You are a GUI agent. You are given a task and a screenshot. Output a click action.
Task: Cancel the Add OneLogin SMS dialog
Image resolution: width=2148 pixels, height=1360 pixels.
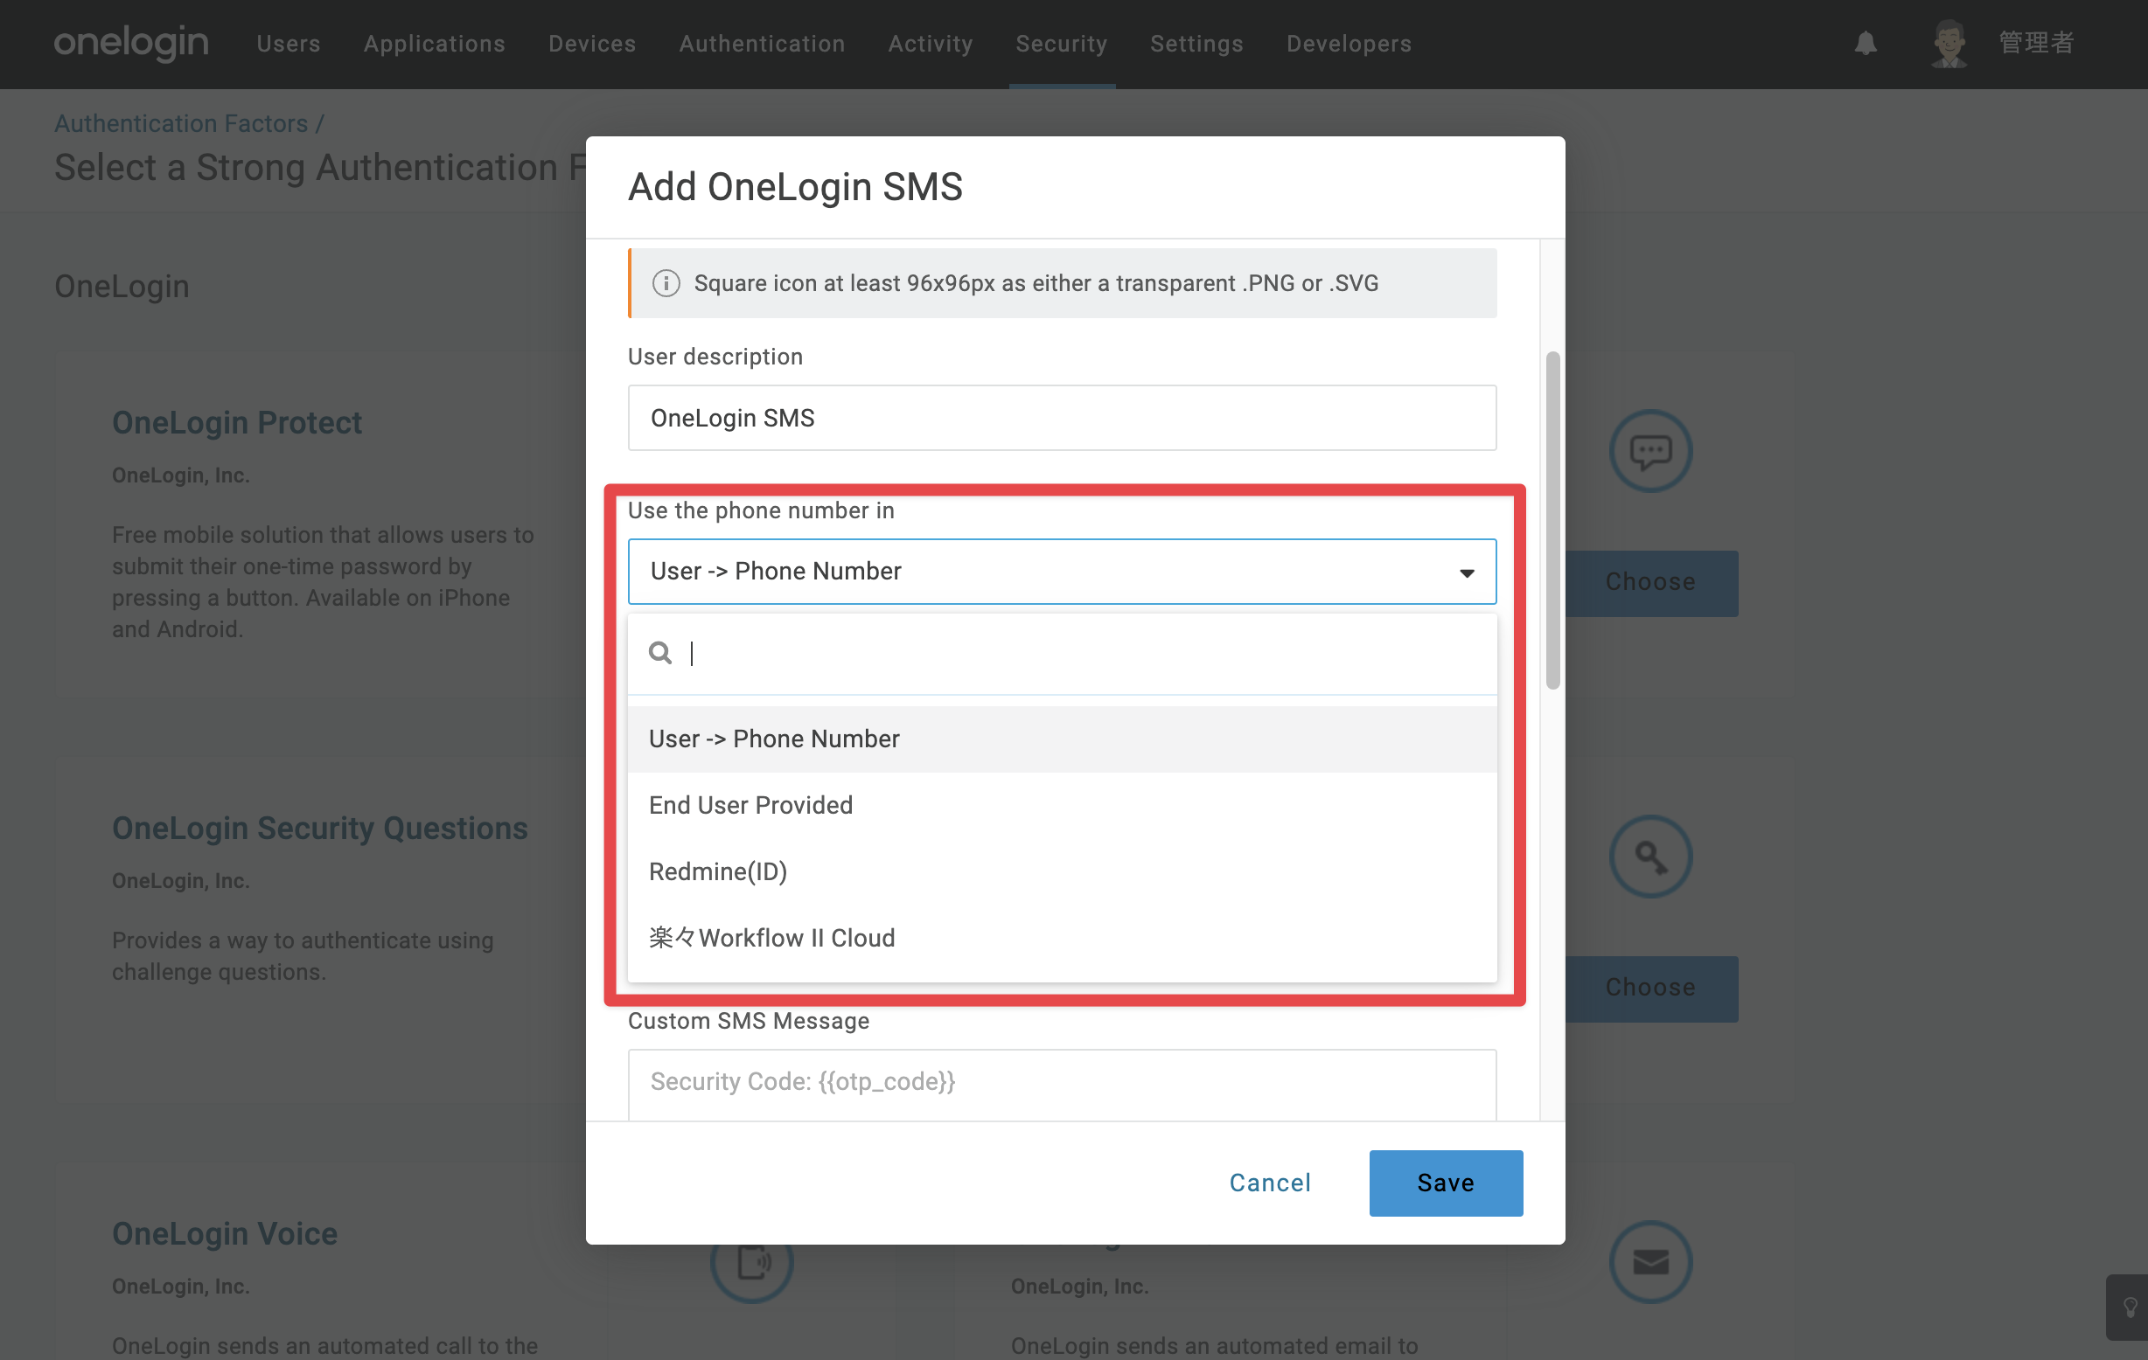point(1270,1183)
